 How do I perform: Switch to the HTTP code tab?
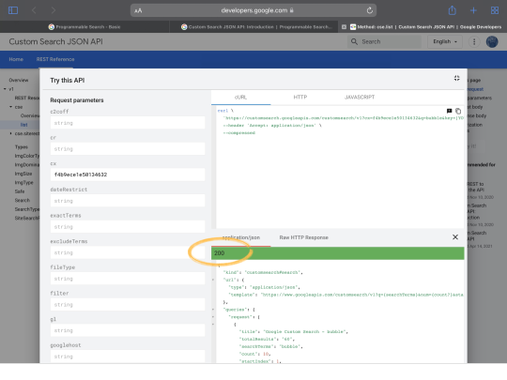300,97
